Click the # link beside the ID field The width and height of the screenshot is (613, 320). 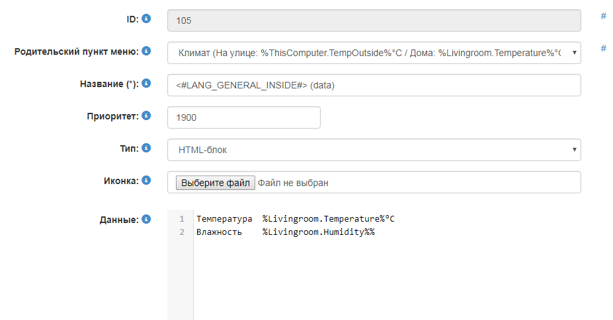(603, 16)
